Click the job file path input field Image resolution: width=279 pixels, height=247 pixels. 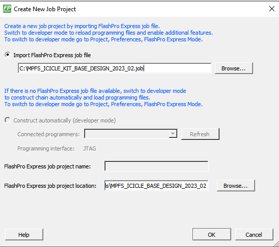tap(115, 68)
